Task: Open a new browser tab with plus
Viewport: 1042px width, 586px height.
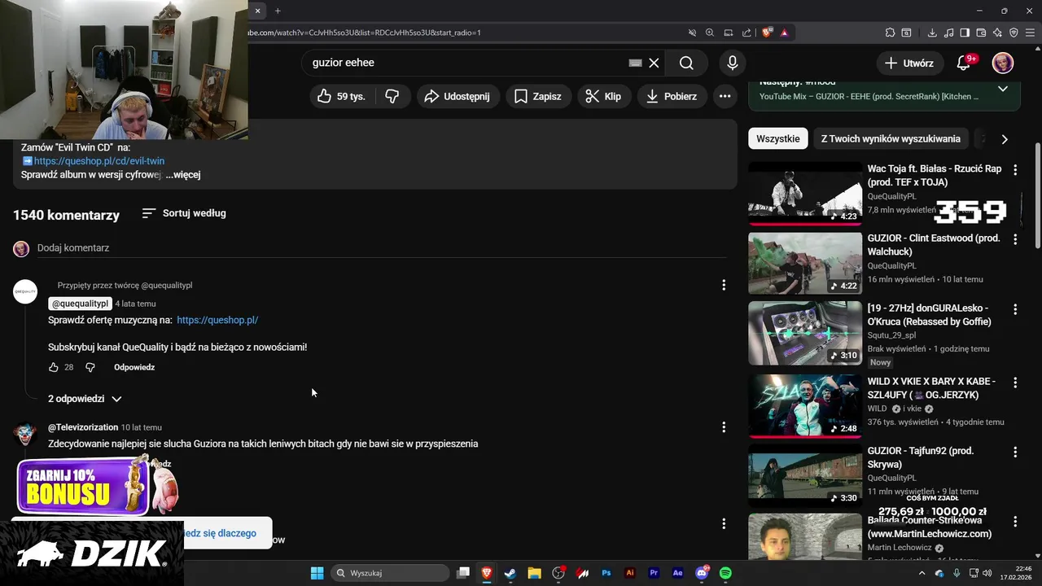Action: pos(278,11)
